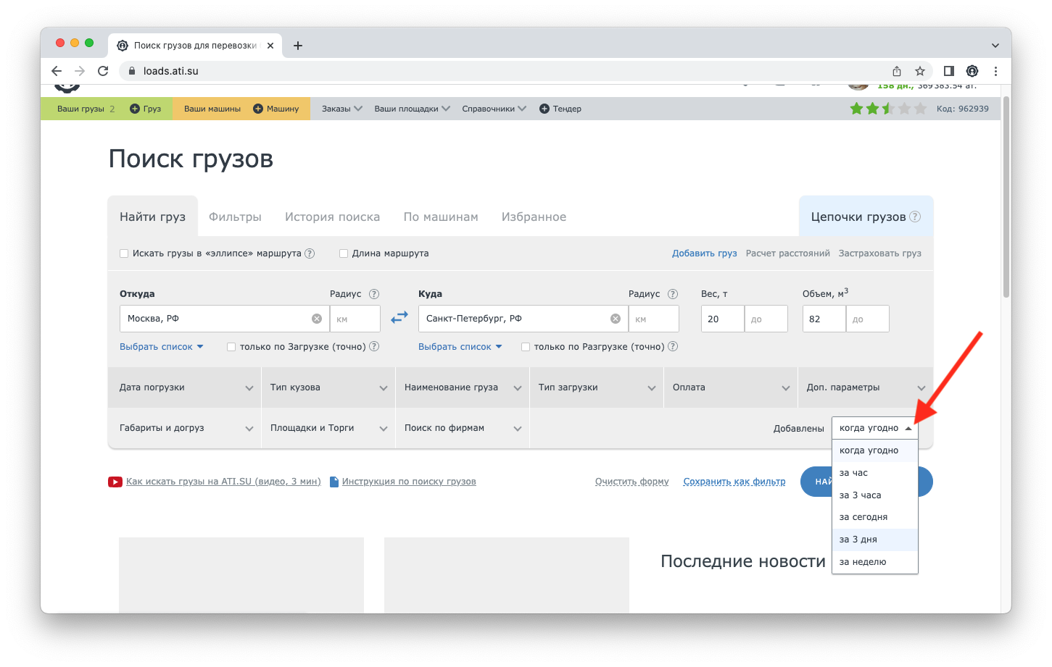Open the Справочники menu
This screenshot has width=1052, height=667.
494,109
